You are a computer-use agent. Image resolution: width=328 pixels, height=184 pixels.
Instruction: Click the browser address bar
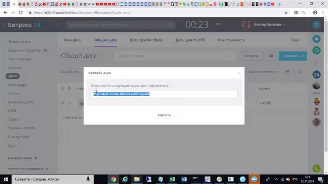click(x=157, y=13)
